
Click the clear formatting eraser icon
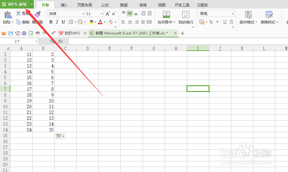coord(111,22)
